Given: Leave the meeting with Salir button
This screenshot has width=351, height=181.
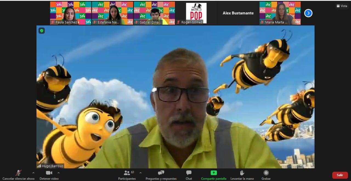Looking at the screenshot, I should [340, 175].
